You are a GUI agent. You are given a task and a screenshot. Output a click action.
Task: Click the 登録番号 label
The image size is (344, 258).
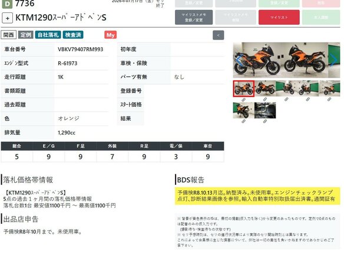pos(131,91)
